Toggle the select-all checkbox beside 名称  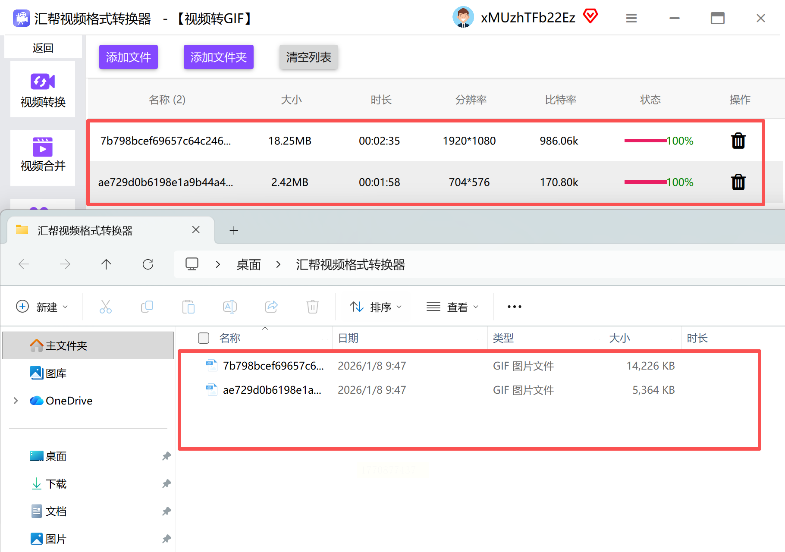click(x=204, y=338)
